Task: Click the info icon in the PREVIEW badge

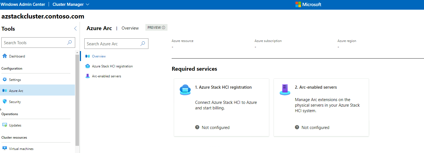Action: pos(164,28)
